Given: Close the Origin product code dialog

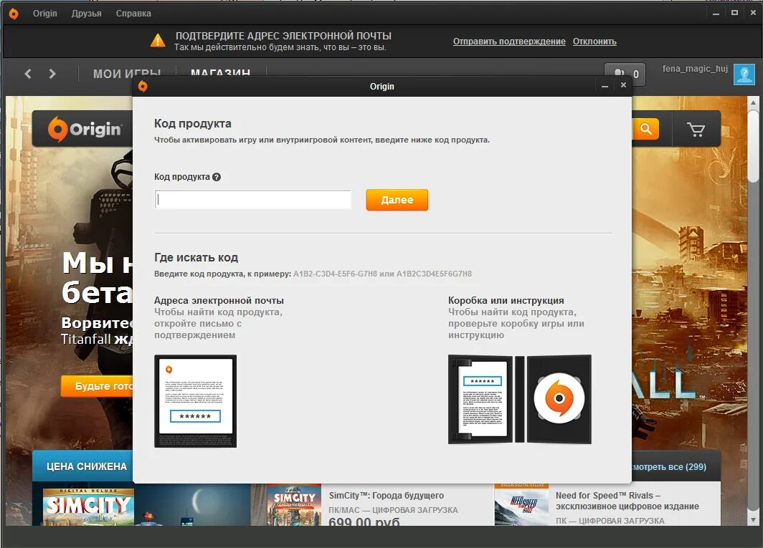Looking at the screenshot, I should (623, 85).
